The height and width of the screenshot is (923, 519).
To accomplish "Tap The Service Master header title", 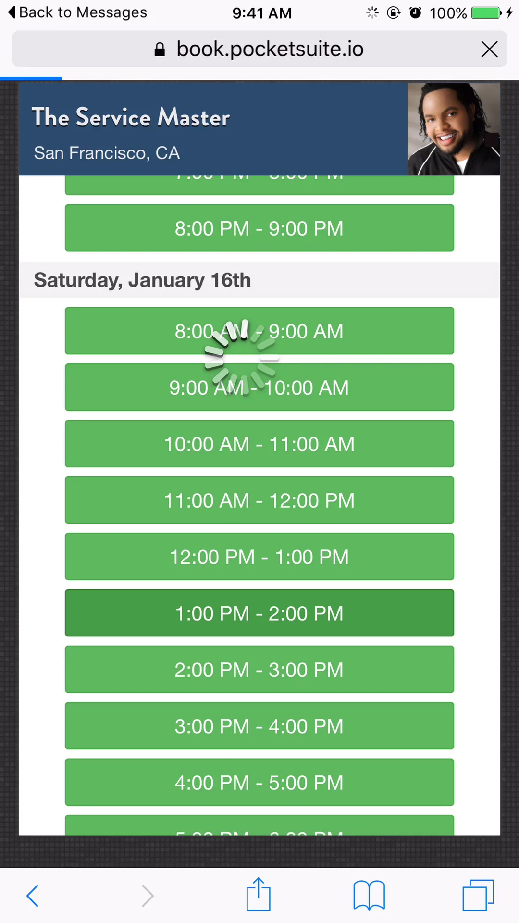I will tap(131, 117).
